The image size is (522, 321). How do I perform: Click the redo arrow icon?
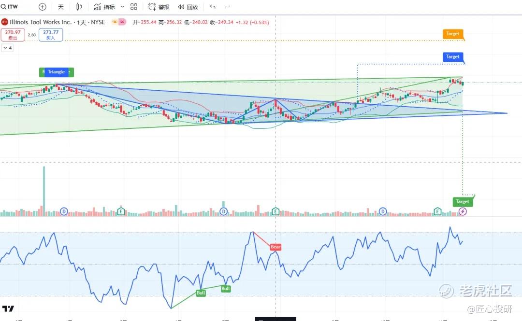(x=227, y=7)
